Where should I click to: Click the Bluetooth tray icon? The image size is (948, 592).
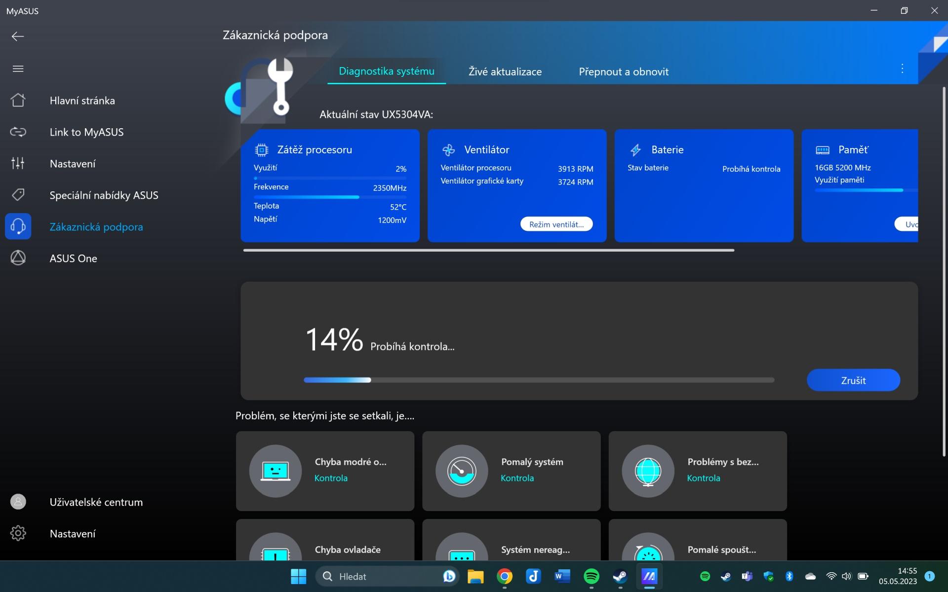coord(789,576)
